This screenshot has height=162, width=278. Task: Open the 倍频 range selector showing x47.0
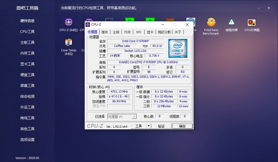tap(119, 96)
